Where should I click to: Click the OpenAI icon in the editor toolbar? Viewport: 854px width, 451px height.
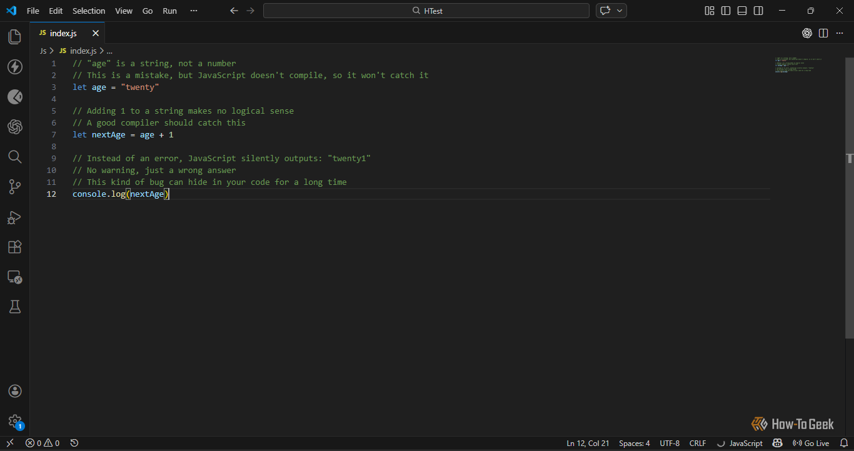click(807, 33)
